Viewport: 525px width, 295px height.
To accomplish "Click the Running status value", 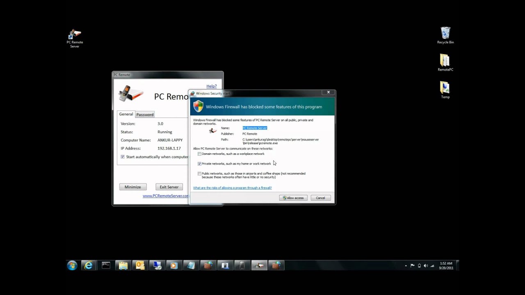I will tap(165, 132).
